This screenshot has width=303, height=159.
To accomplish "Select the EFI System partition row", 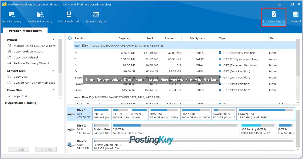I will point(185,59).
